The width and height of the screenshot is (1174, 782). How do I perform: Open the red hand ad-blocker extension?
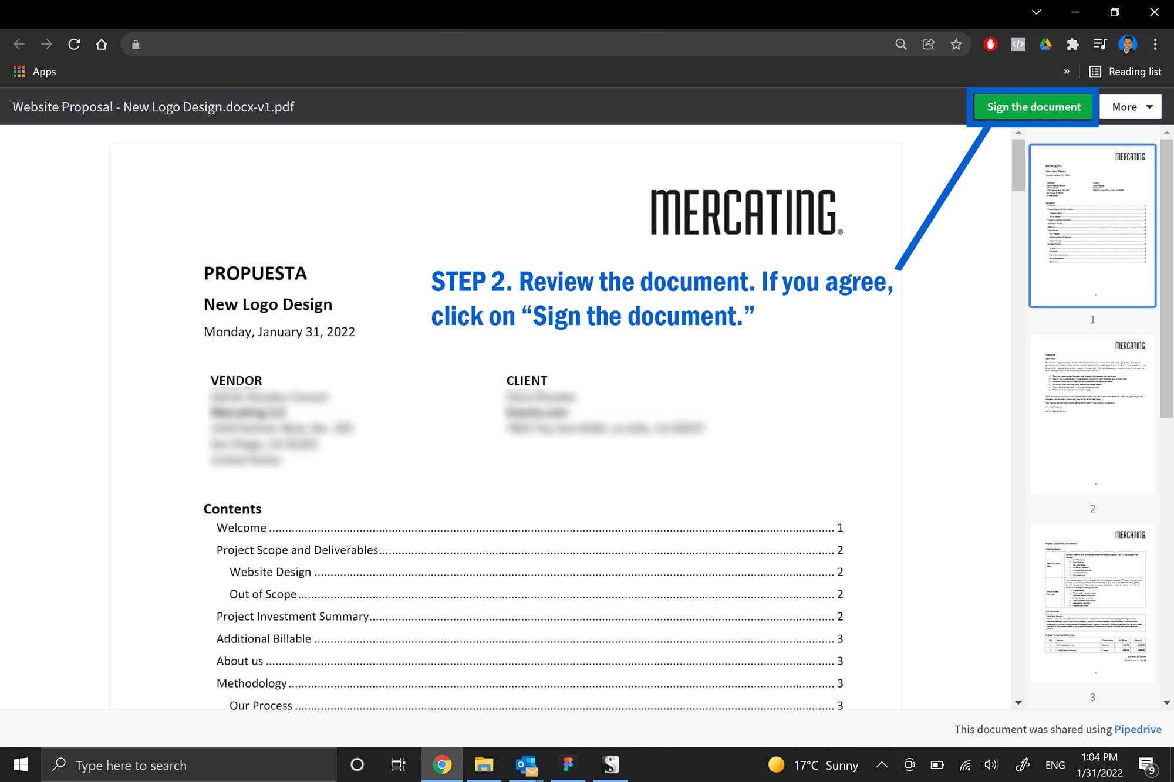[x=990, y=44]
